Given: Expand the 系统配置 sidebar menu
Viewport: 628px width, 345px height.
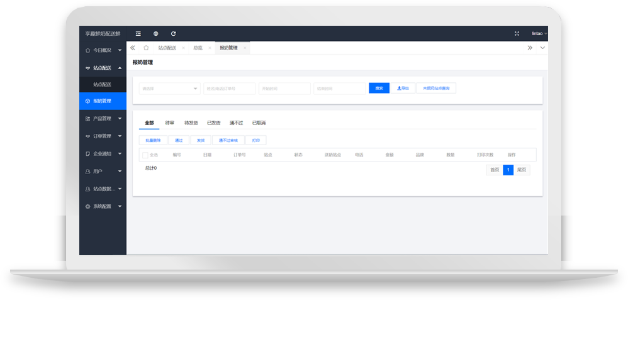Looking at the screenshot, I should tap(103, 206).
